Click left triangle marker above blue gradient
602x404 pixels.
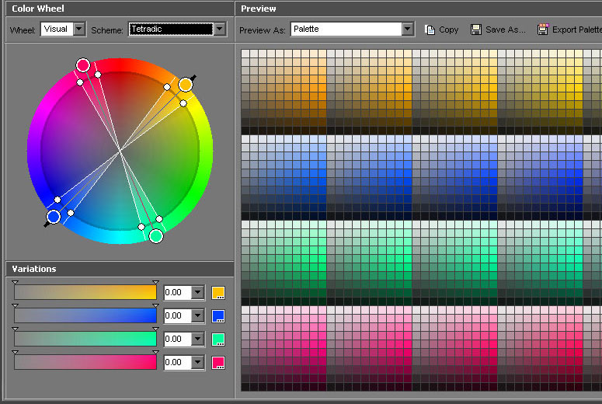(x=15, y=305)
